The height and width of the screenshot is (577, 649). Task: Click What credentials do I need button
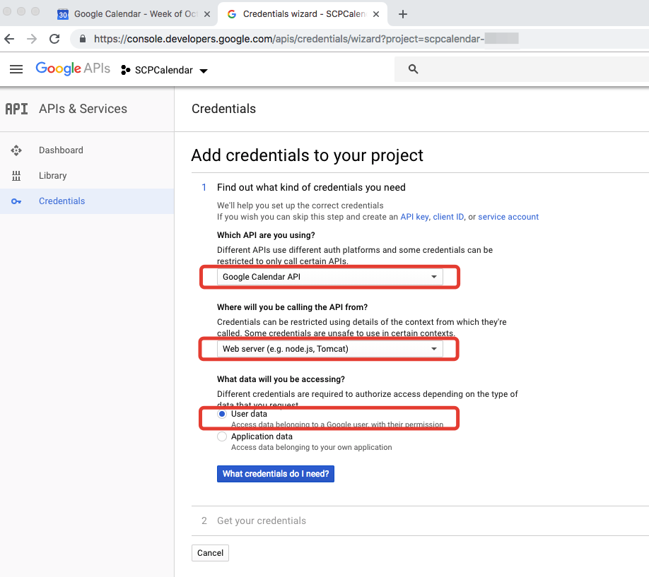275,474
